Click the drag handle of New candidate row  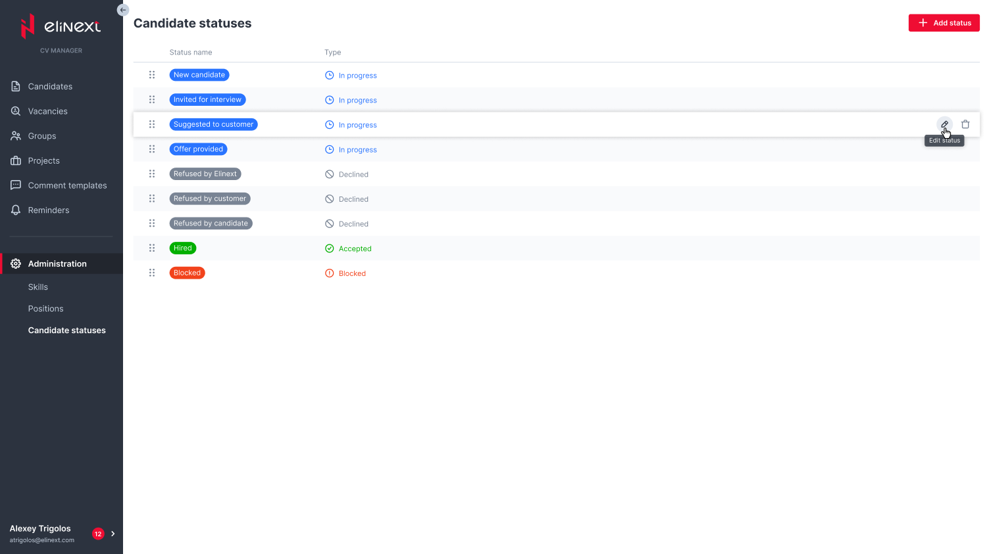[x=152, y=75]
